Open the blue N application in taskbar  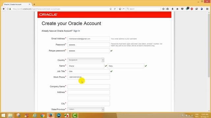(59, 115)
